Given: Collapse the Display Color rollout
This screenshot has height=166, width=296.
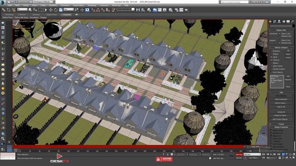Looking at the screenshot, I should pos(281,30).
